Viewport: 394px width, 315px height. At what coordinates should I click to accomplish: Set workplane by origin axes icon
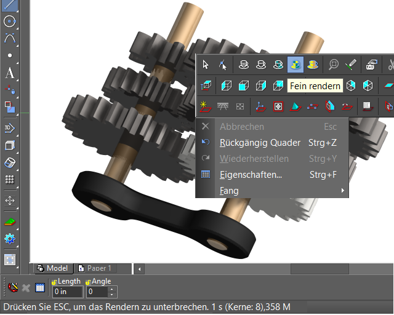tap(261, 106)
